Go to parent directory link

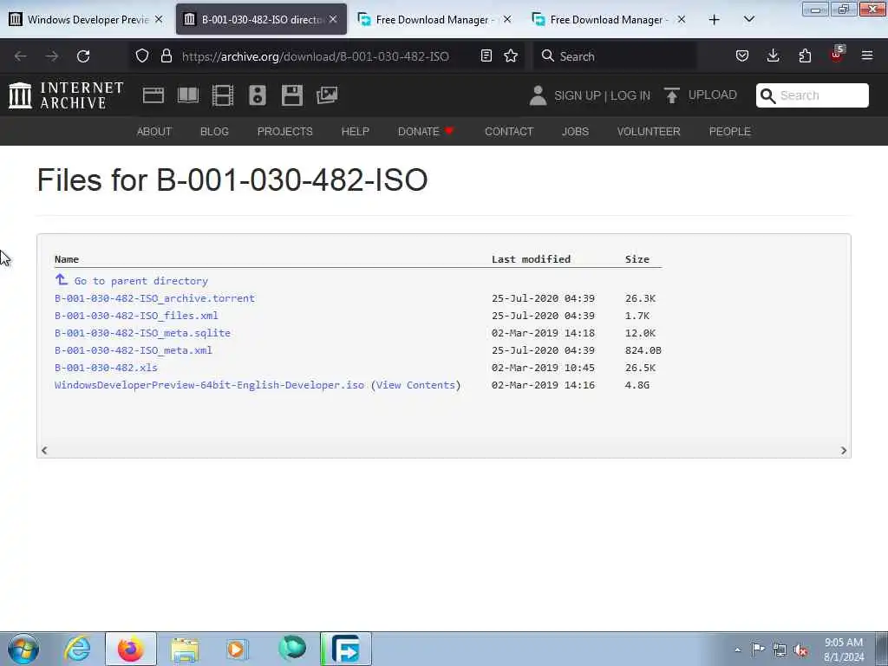pos(141,281)
